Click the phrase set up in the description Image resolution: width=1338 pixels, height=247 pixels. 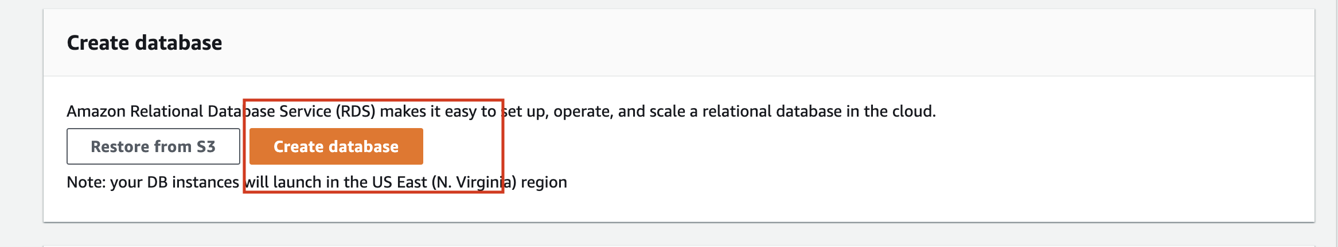tap(524, 111)
